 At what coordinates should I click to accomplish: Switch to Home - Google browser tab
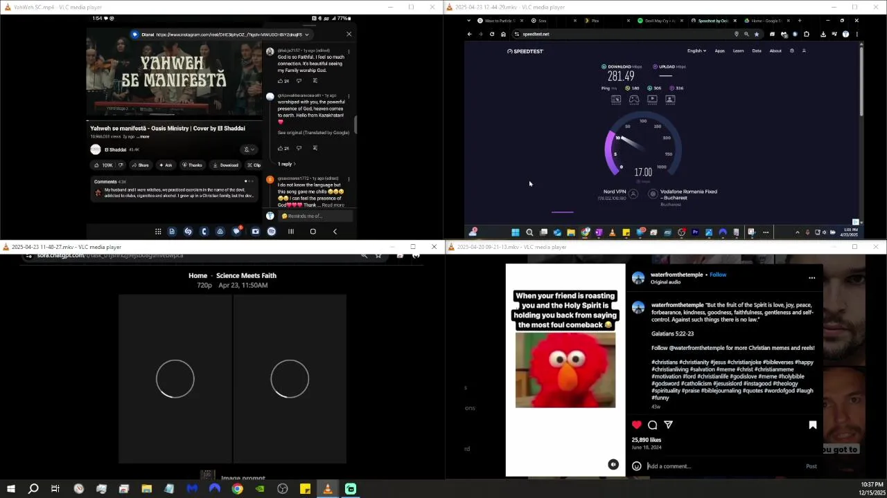pos(766,21)
